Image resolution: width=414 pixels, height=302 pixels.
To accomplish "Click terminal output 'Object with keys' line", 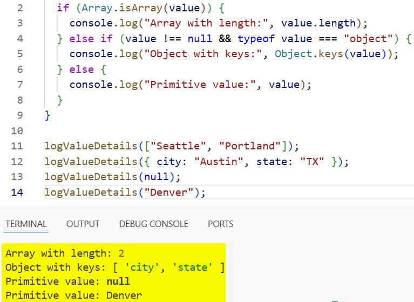I will [x=115, y=267].
